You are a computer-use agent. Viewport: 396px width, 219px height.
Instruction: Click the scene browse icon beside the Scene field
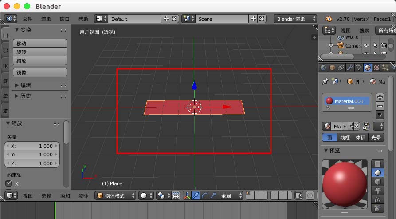[188, 19]
